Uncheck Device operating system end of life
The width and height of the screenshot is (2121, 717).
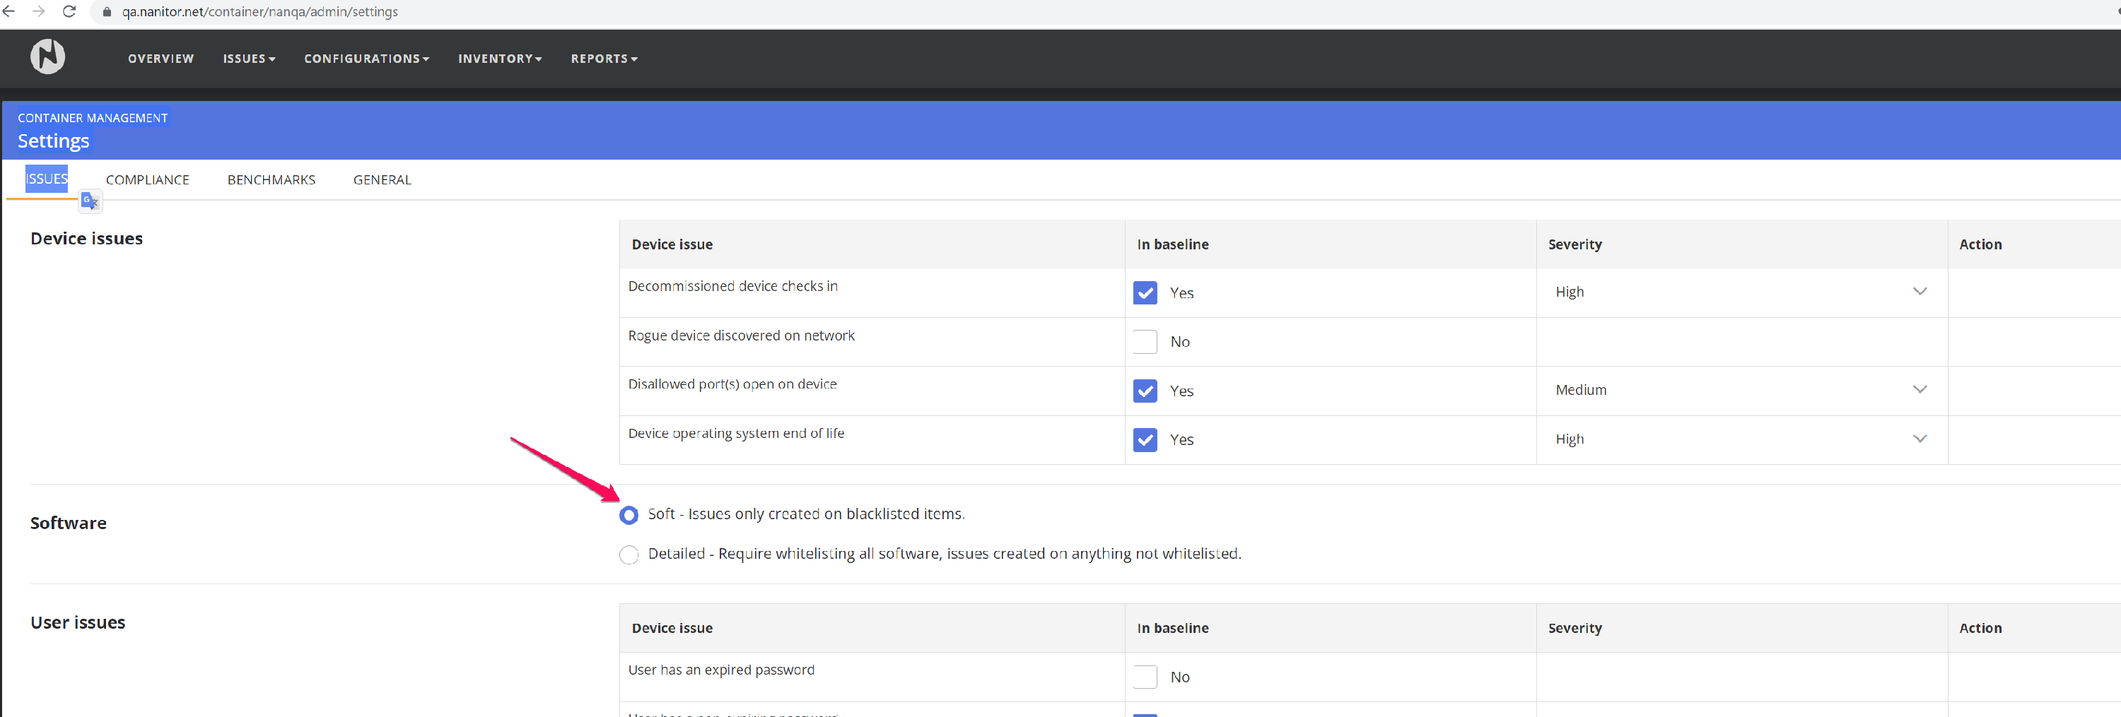(x=1145, y=440)
